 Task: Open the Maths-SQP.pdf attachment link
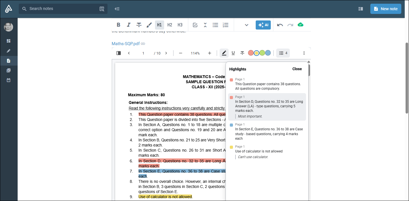coord(125,44)
